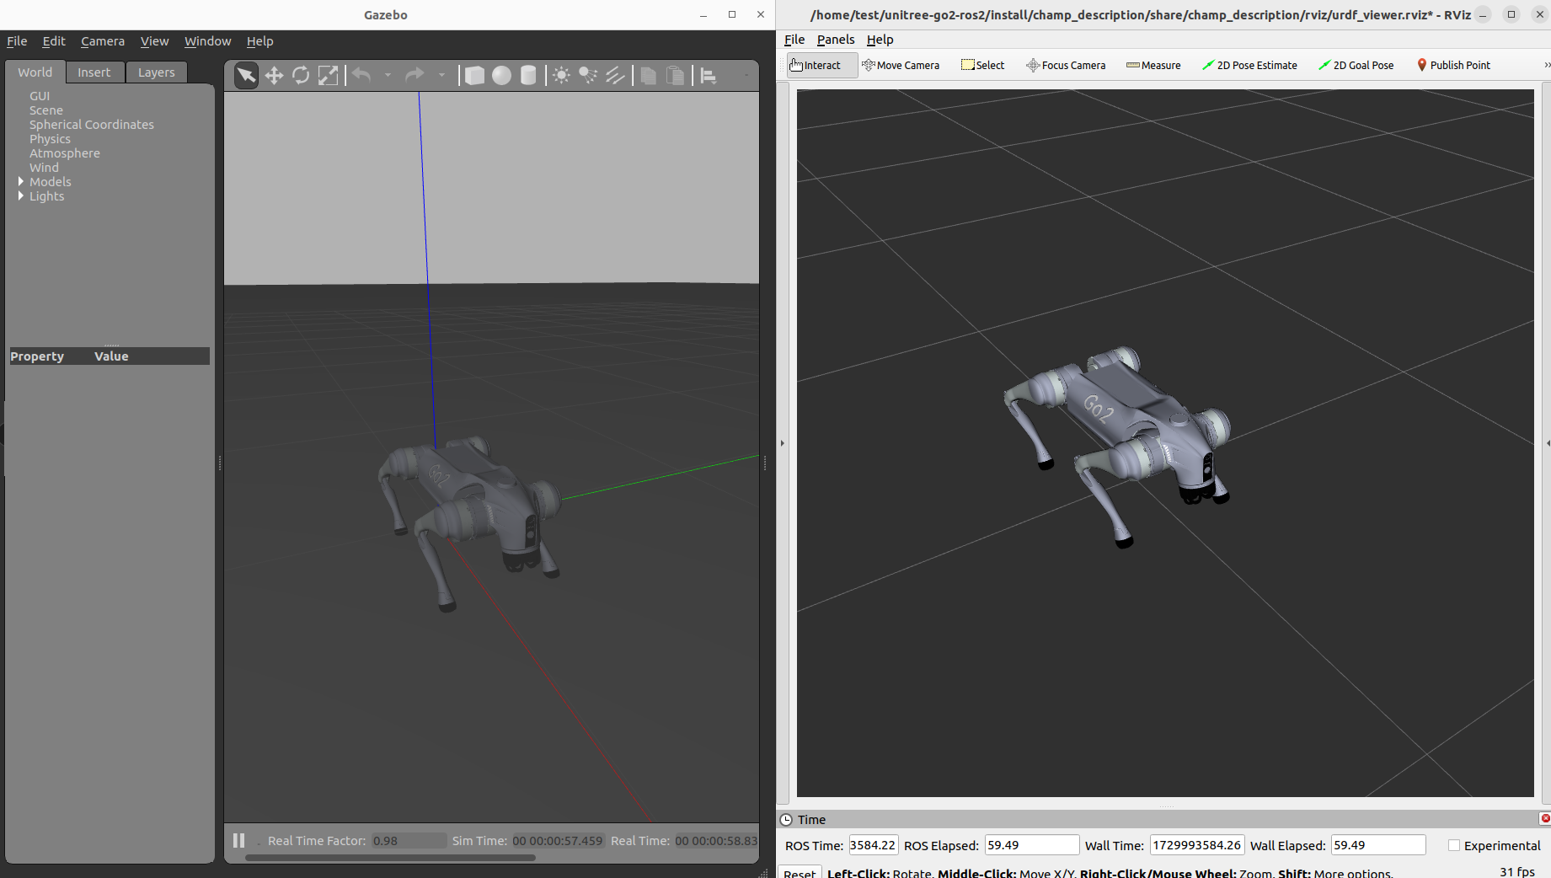The image size is (1551, 878).
Task: Click the Wall Elapsed value field
Action: [1378, 845]
